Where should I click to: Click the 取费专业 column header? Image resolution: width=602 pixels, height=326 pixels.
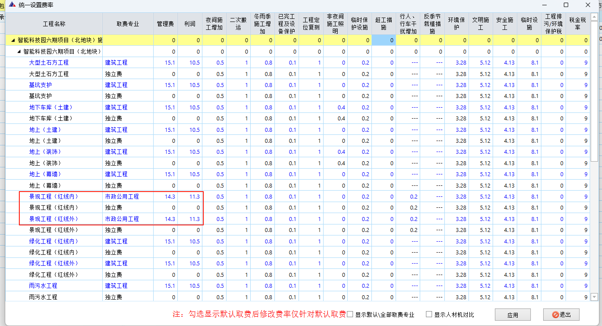coord(128,24)
